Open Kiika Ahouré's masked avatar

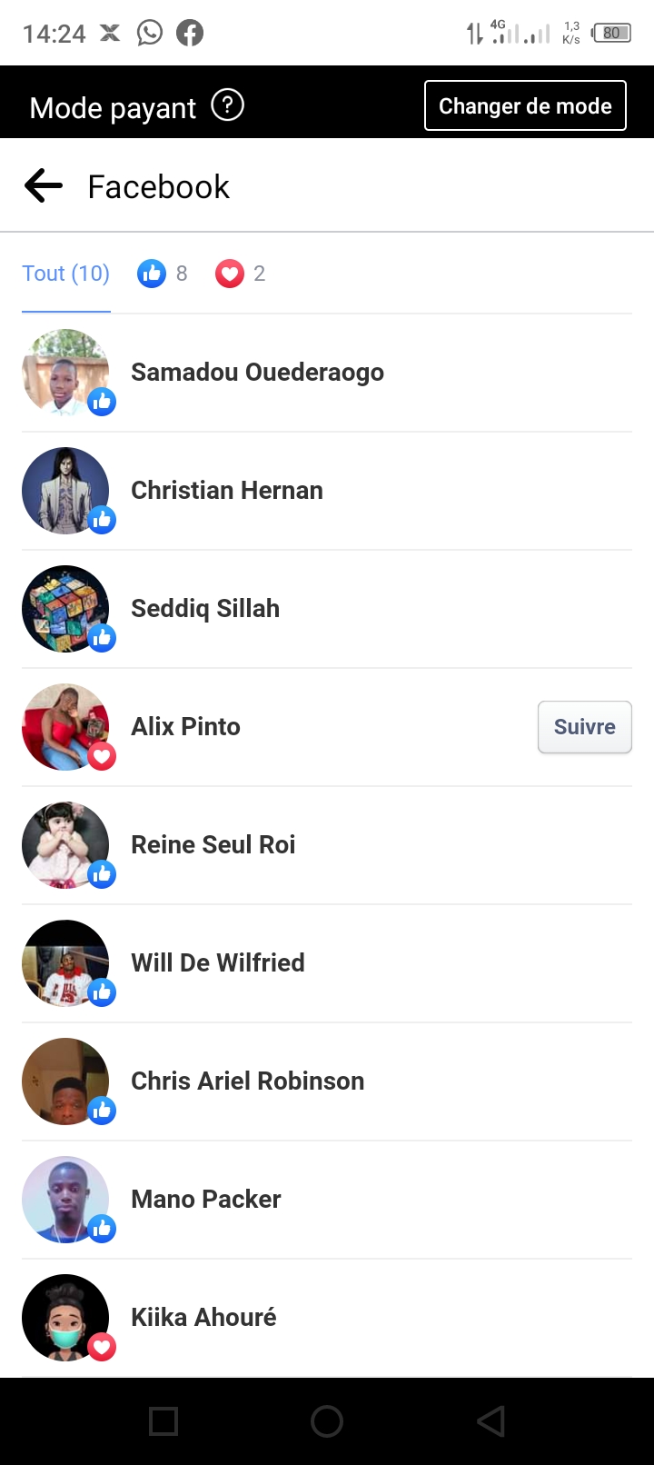[65, 1318]
